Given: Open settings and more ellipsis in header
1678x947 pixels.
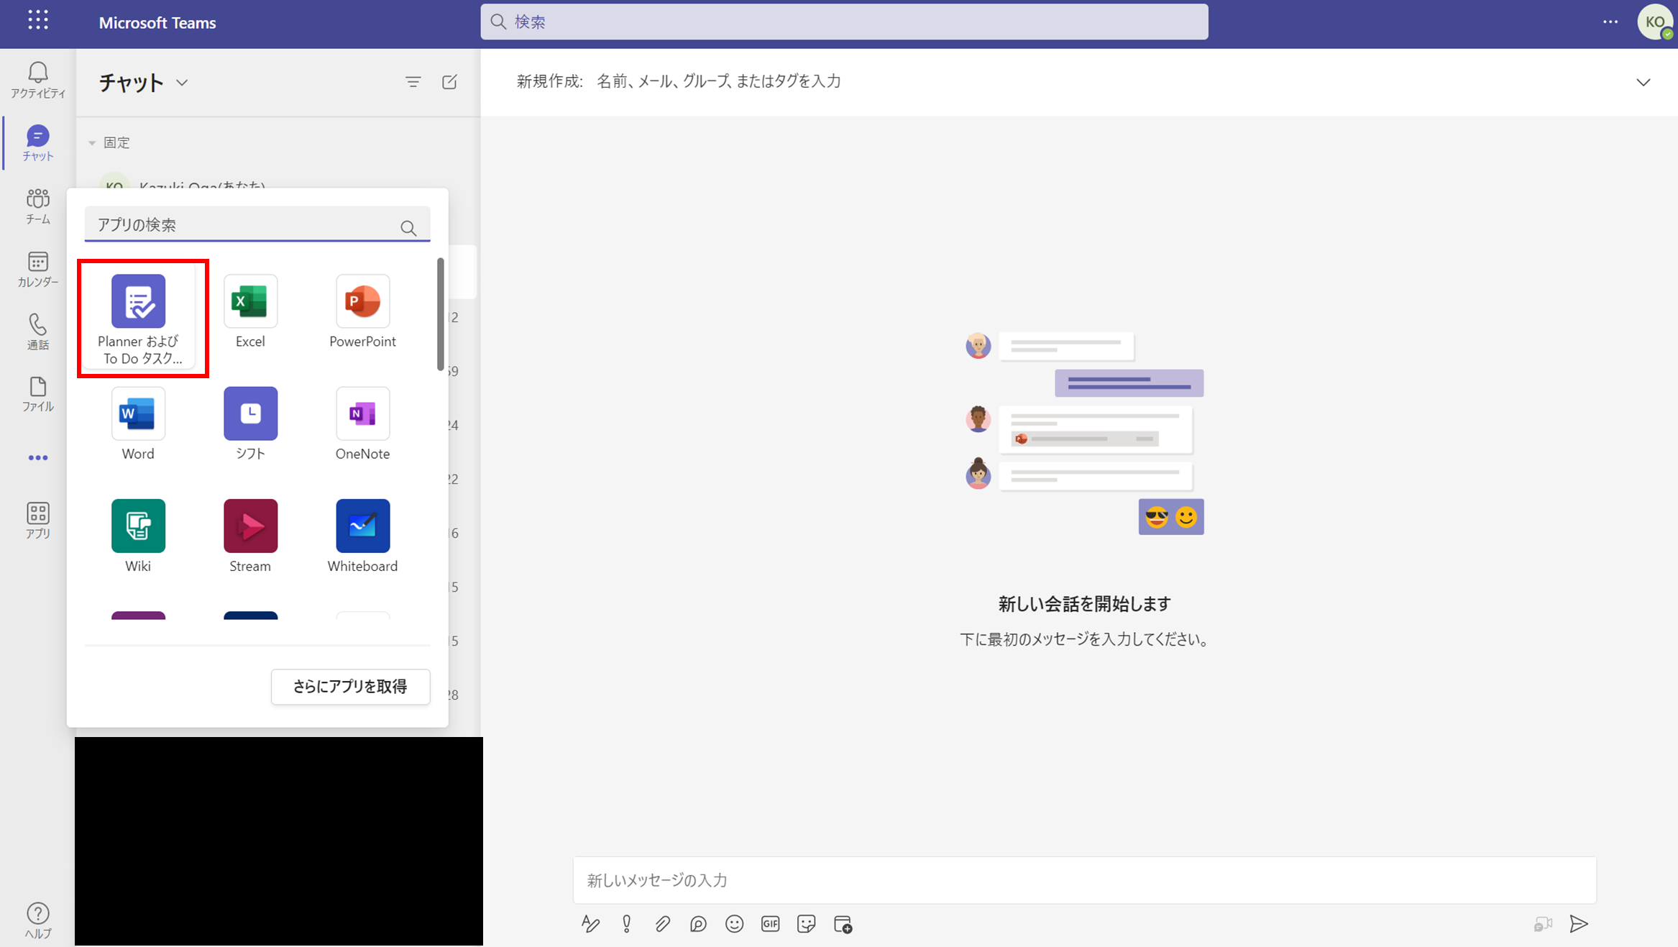Looking at the screenshot, I should tap(1610, 22).
